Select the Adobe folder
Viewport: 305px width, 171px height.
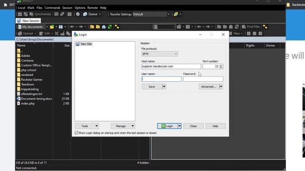click(x=25, y=56)
